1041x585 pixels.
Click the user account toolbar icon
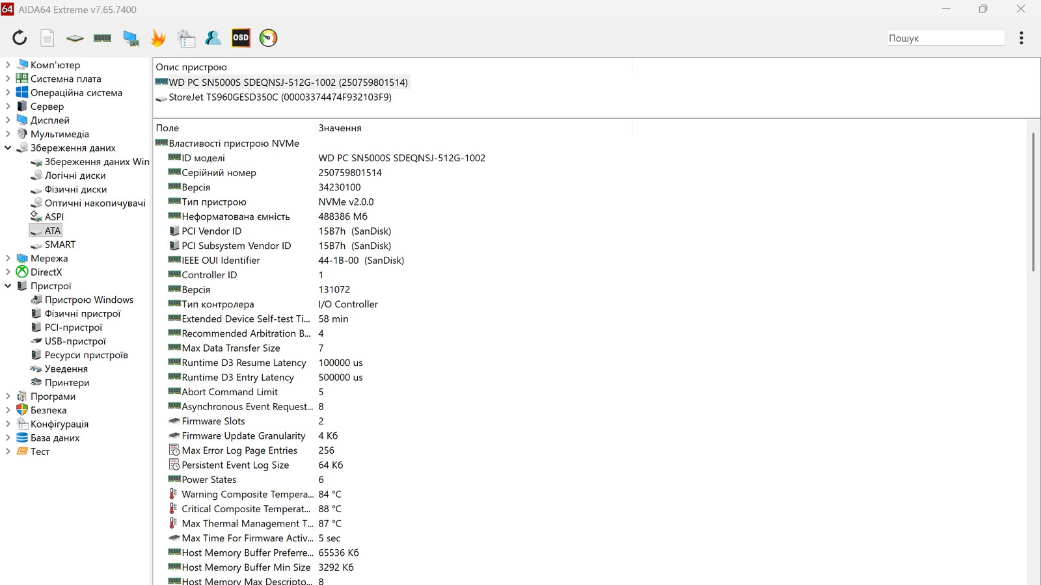point(213,38)
